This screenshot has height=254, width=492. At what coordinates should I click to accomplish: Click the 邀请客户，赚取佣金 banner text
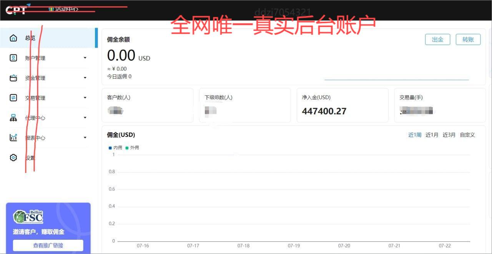pyautogui.click(x=38, y=232)
